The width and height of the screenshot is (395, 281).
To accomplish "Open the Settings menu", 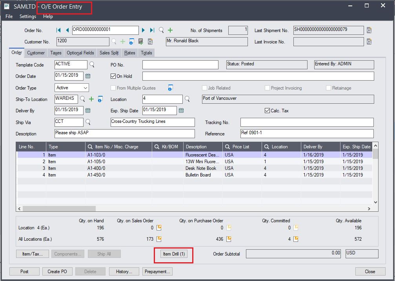I will [x=28, y=16].
